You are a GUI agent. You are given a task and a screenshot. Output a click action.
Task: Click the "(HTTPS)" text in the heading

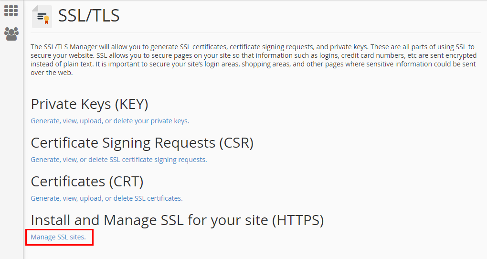298,220
